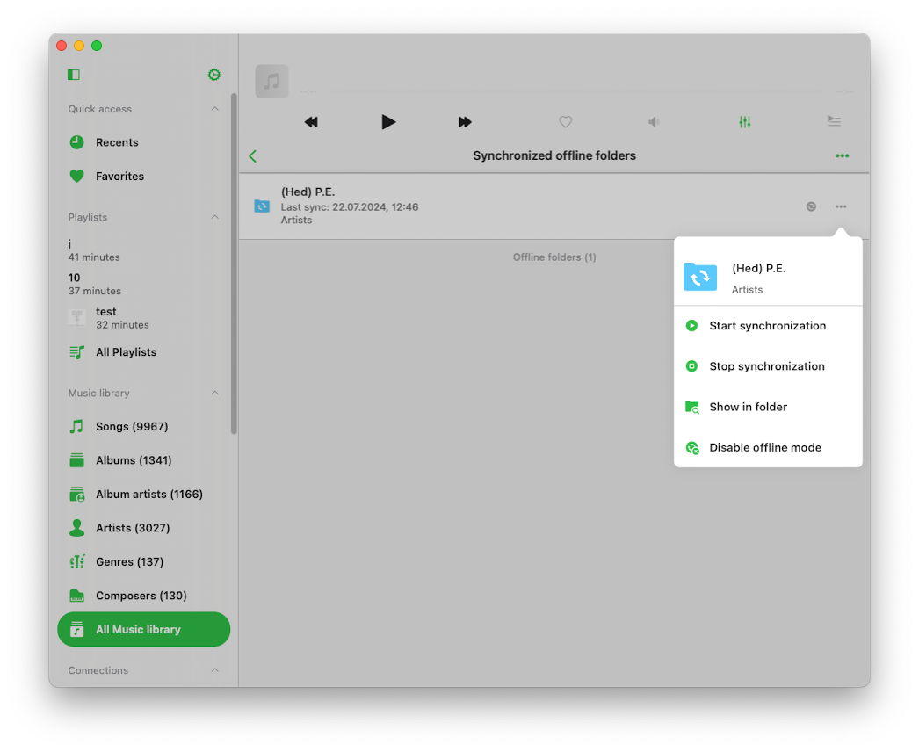Open the equalizer icon in the player bar

tap(744, 122)
